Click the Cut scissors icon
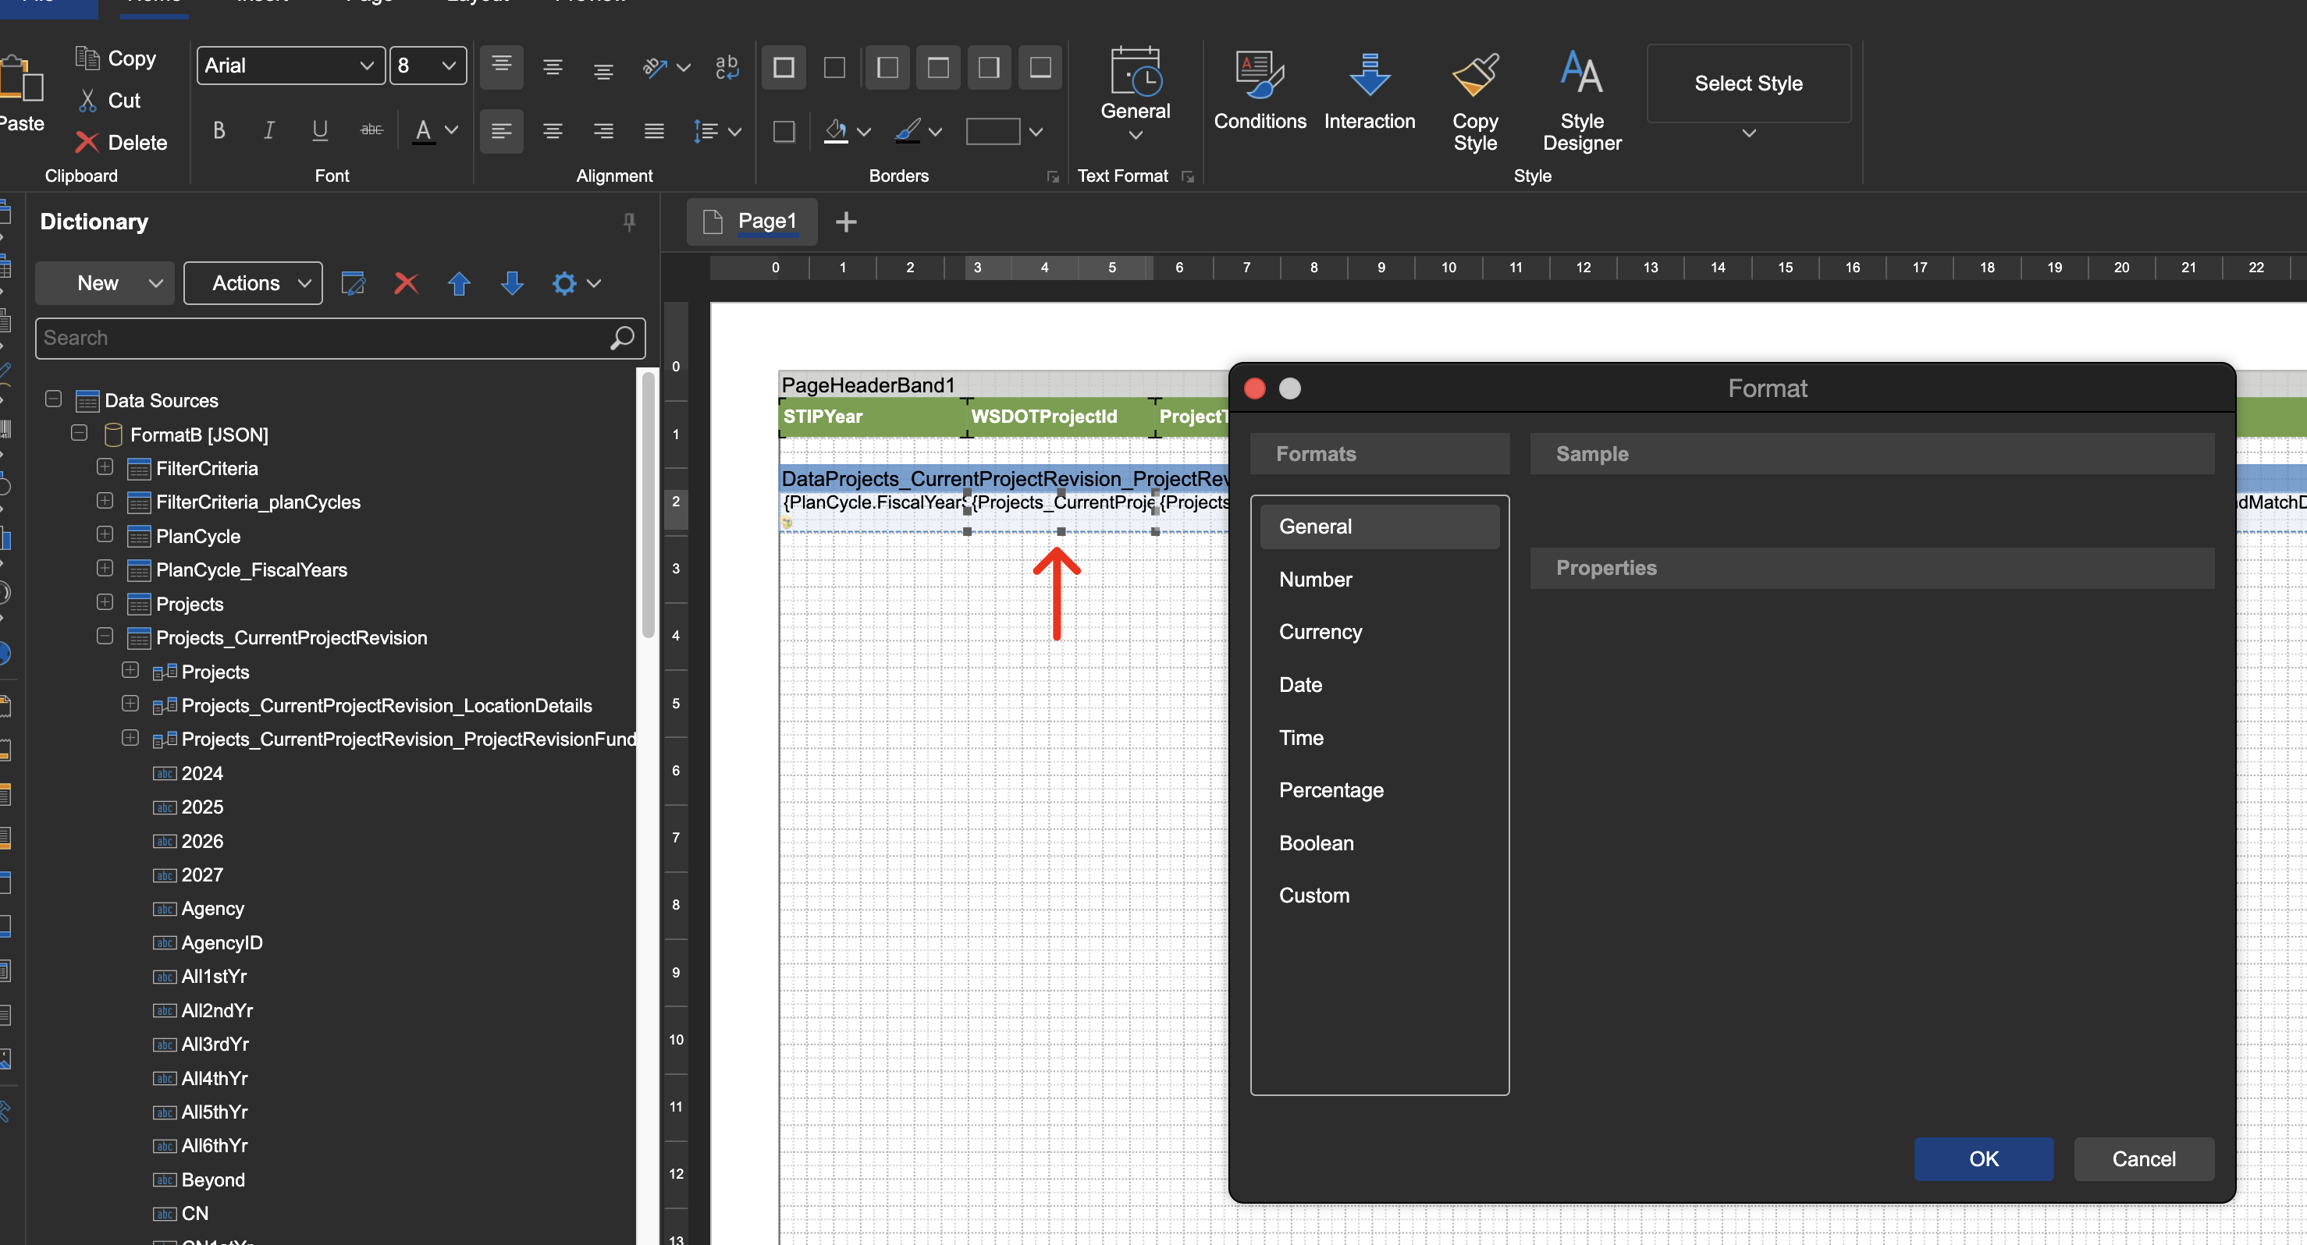Image resolution: width=2307 pixels, height=1245 pixels. [87, 101]
